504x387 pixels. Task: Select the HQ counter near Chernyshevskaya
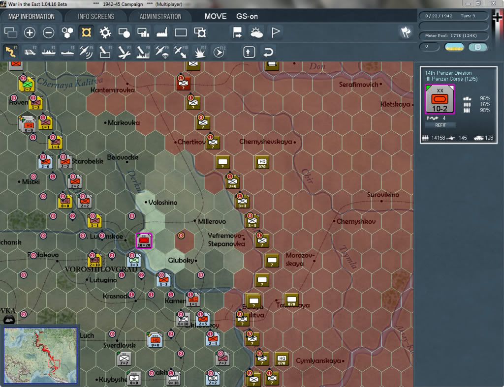[262, 162]
